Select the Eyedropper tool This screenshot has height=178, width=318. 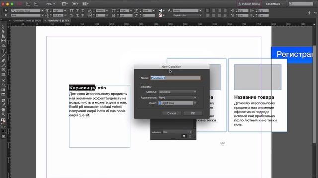pyautogui.click(x=3, y=105)
